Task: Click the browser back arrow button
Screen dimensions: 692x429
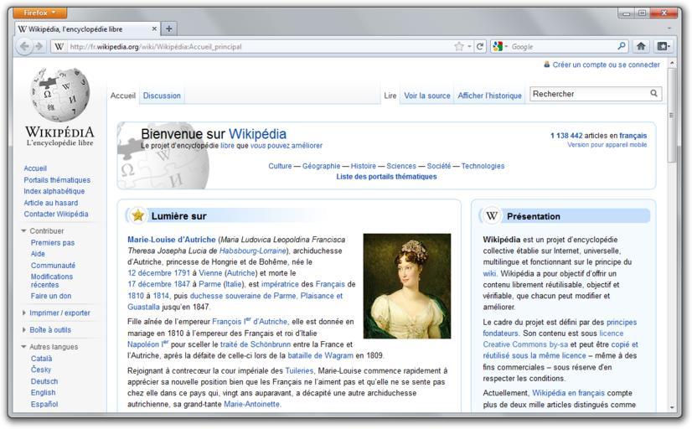Action: [x=24, y=47]
